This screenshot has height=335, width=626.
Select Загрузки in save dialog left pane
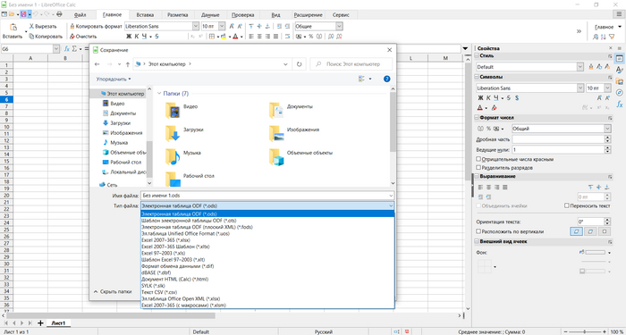coord(120,123)
